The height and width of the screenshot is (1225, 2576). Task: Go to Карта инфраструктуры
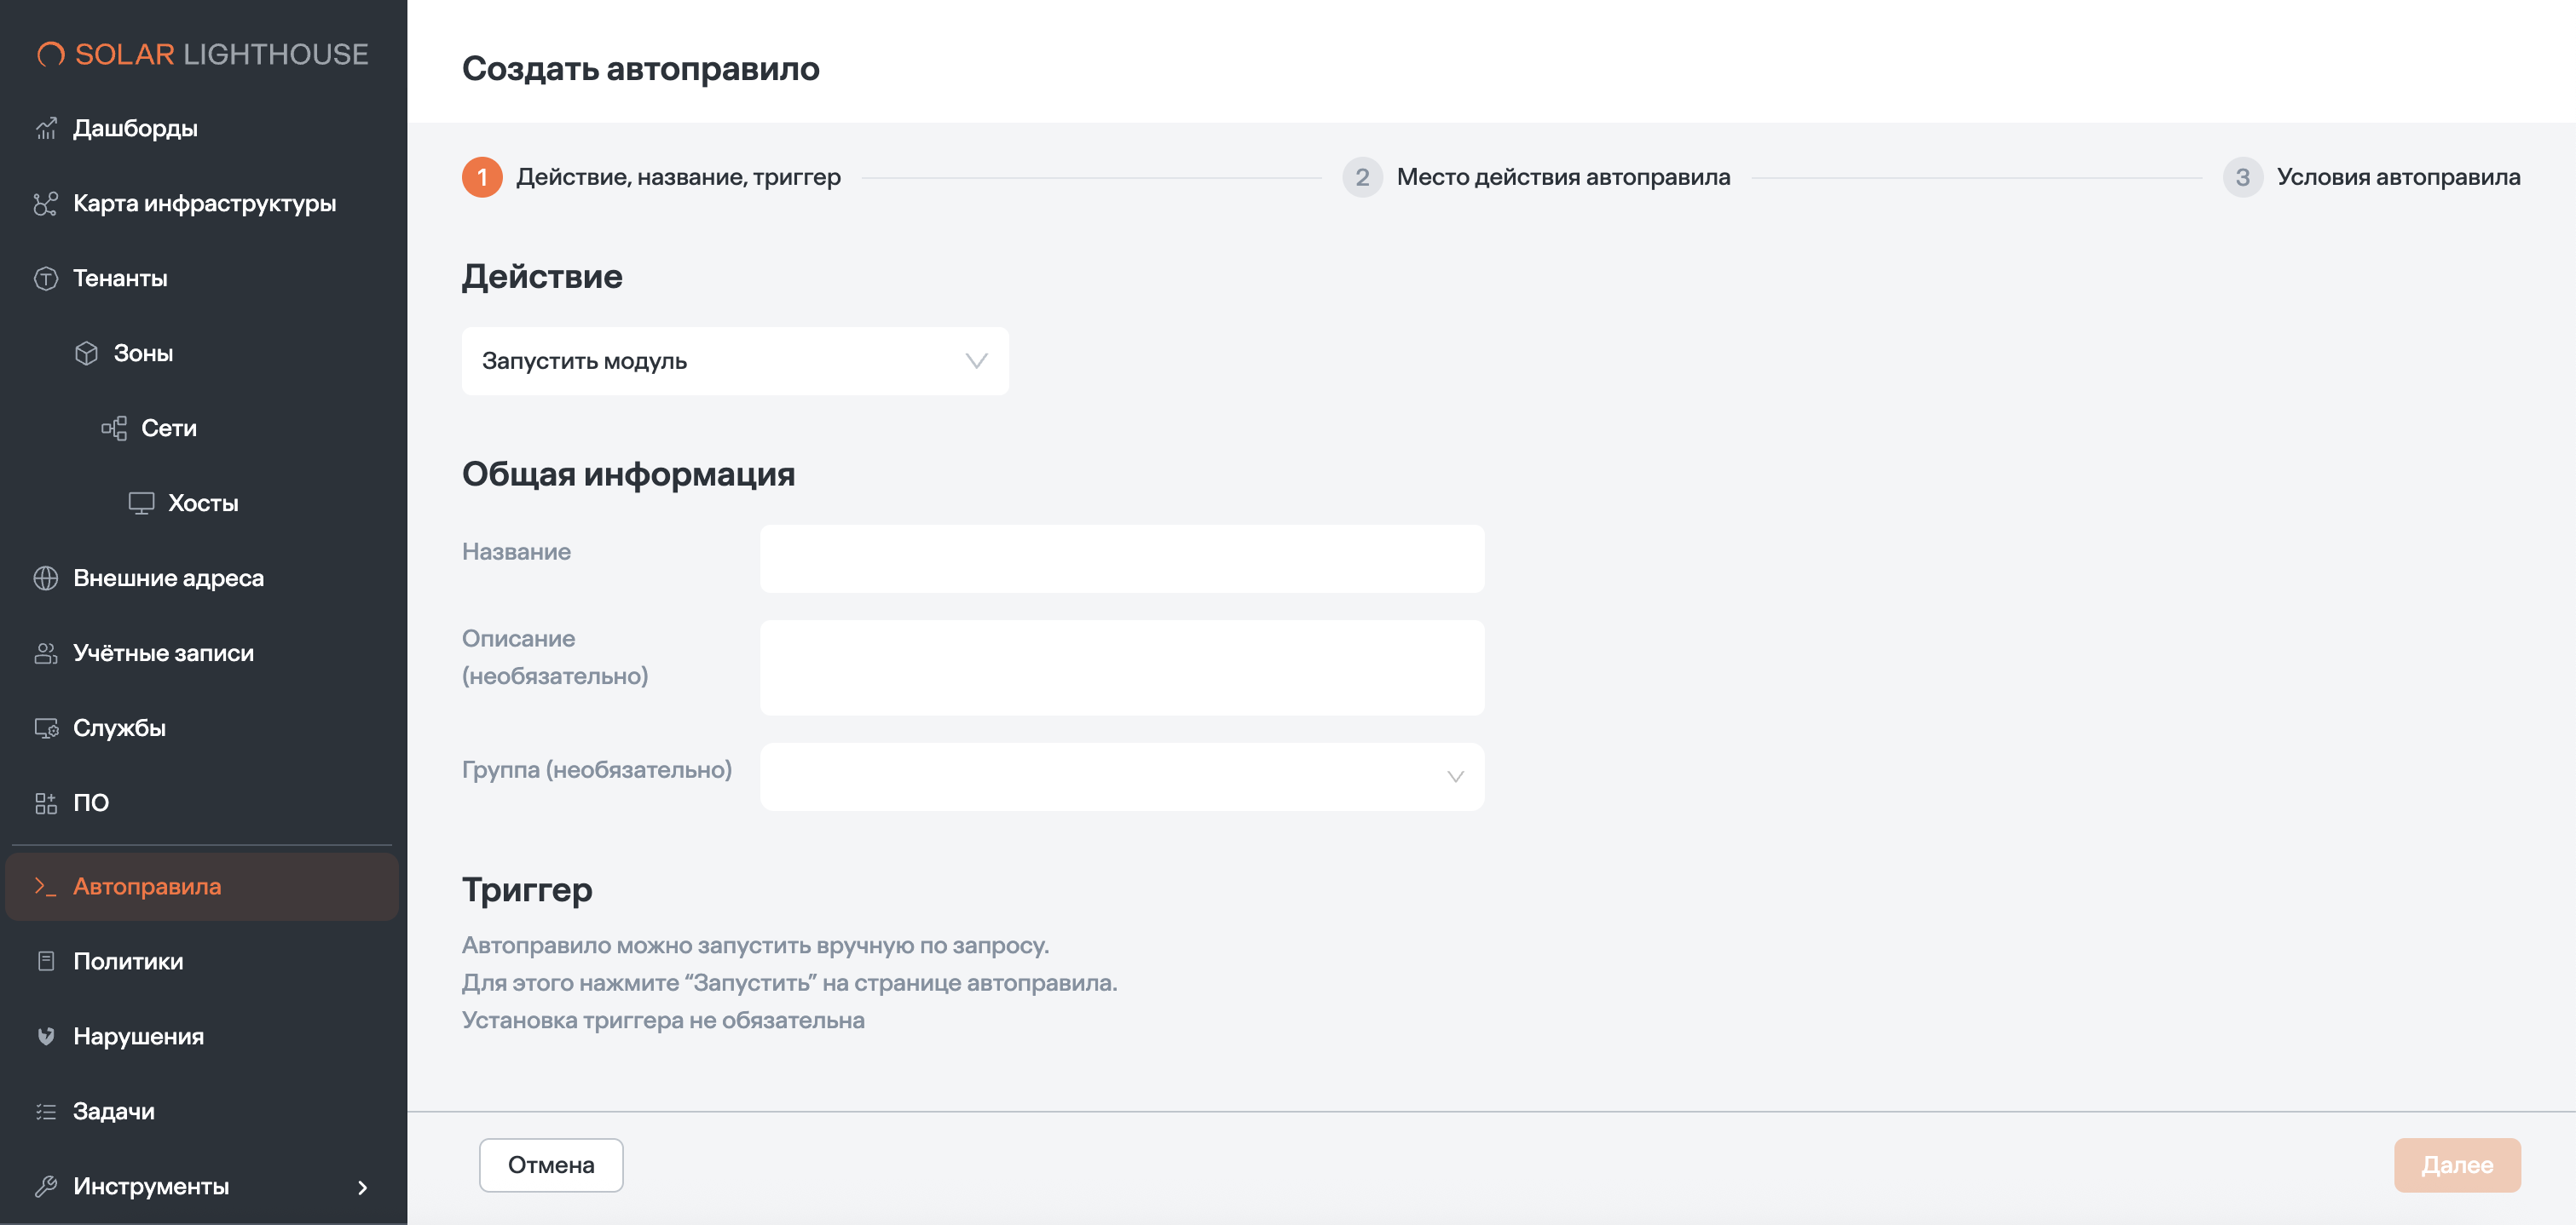[x=204, y=204]
